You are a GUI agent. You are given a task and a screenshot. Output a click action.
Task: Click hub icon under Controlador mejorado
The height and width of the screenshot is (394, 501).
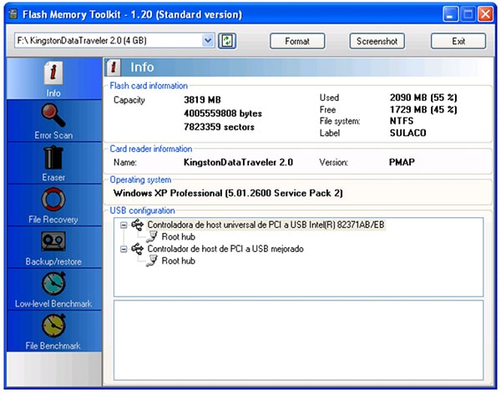152,260
